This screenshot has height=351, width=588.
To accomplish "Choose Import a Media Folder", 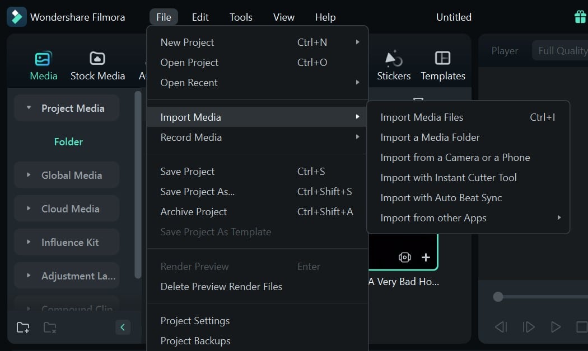I will click(x=468, y=137).
